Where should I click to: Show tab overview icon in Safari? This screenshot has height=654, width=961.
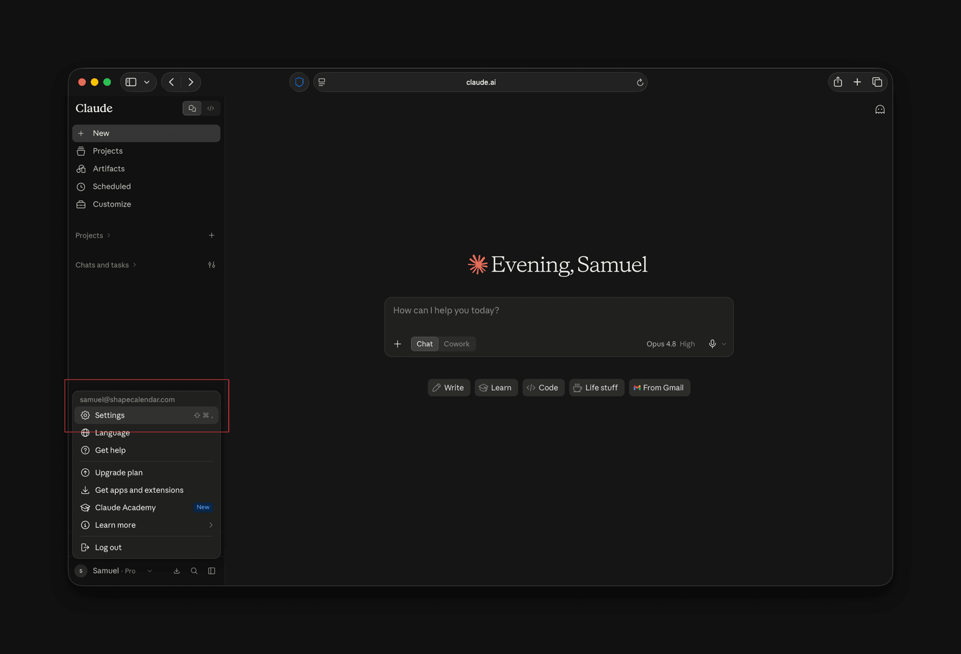click(877, 82)
